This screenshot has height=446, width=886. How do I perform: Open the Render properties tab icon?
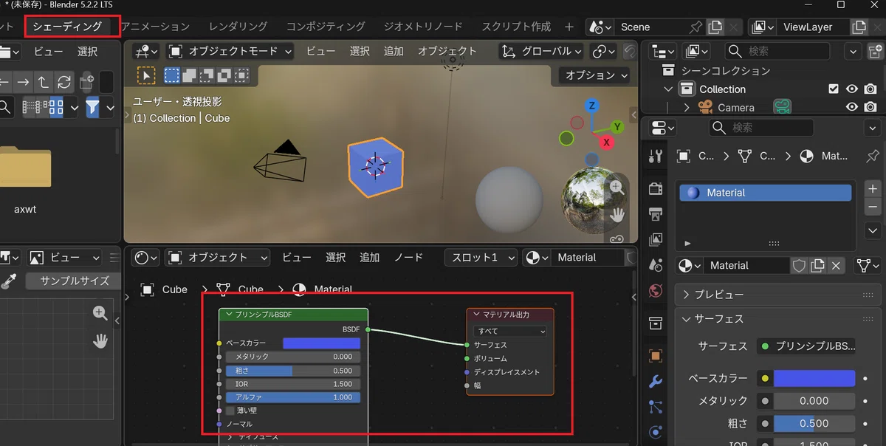coord(656,188)
